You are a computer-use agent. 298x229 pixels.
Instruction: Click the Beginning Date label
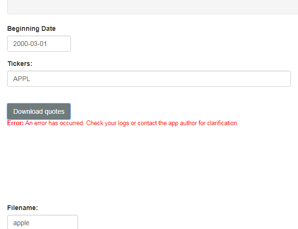(31, 28)
